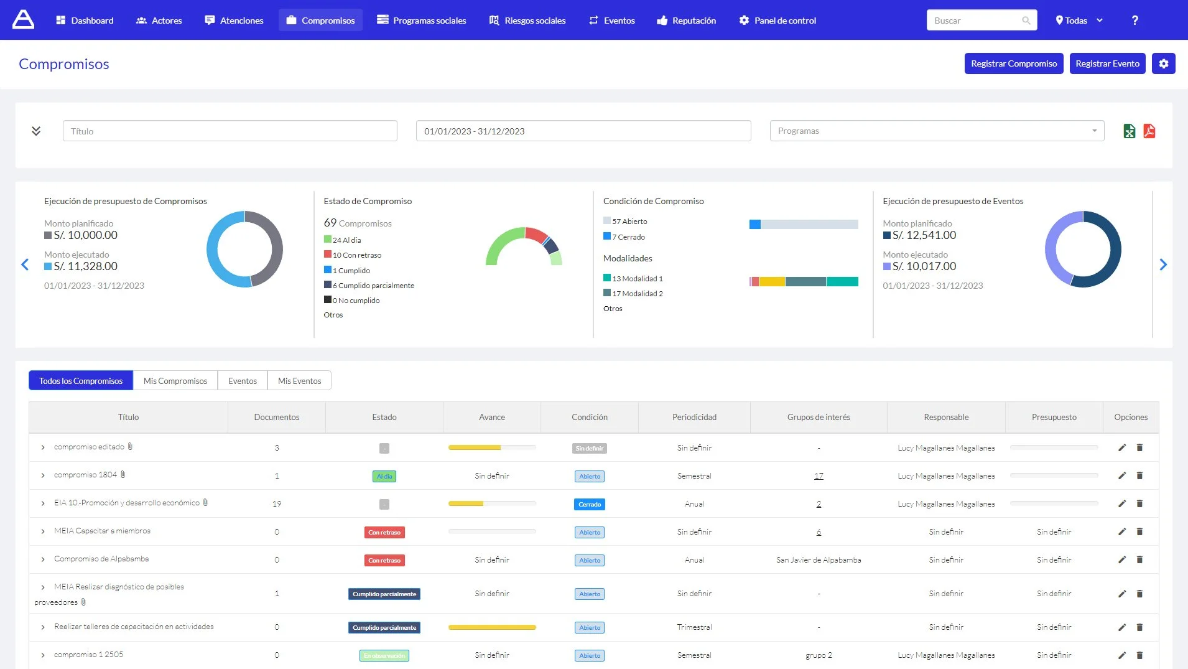Click the Con retraso legend swatch
1188x669 pixels.
[328, 254]
